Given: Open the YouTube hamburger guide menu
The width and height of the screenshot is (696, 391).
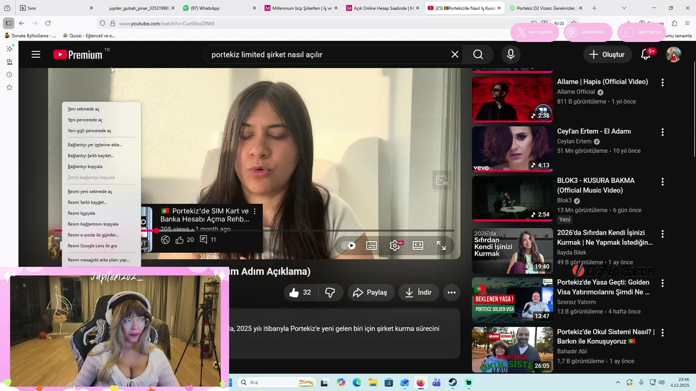Looking at the screenshot, I should coord(36,54).
